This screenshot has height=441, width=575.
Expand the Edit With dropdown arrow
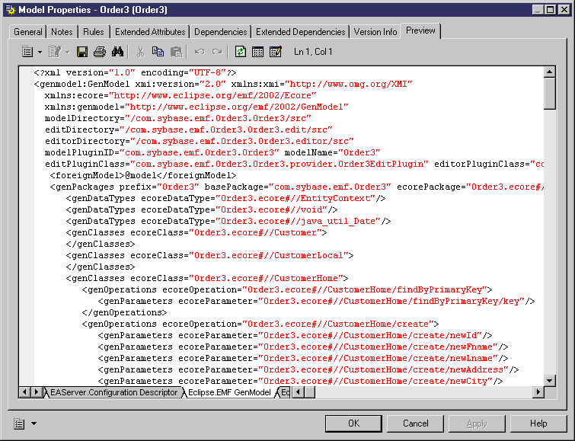[67, 52]
